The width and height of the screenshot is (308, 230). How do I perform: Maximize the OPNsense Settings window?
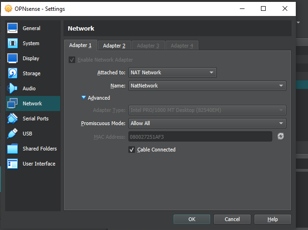(x=263, y=8)
